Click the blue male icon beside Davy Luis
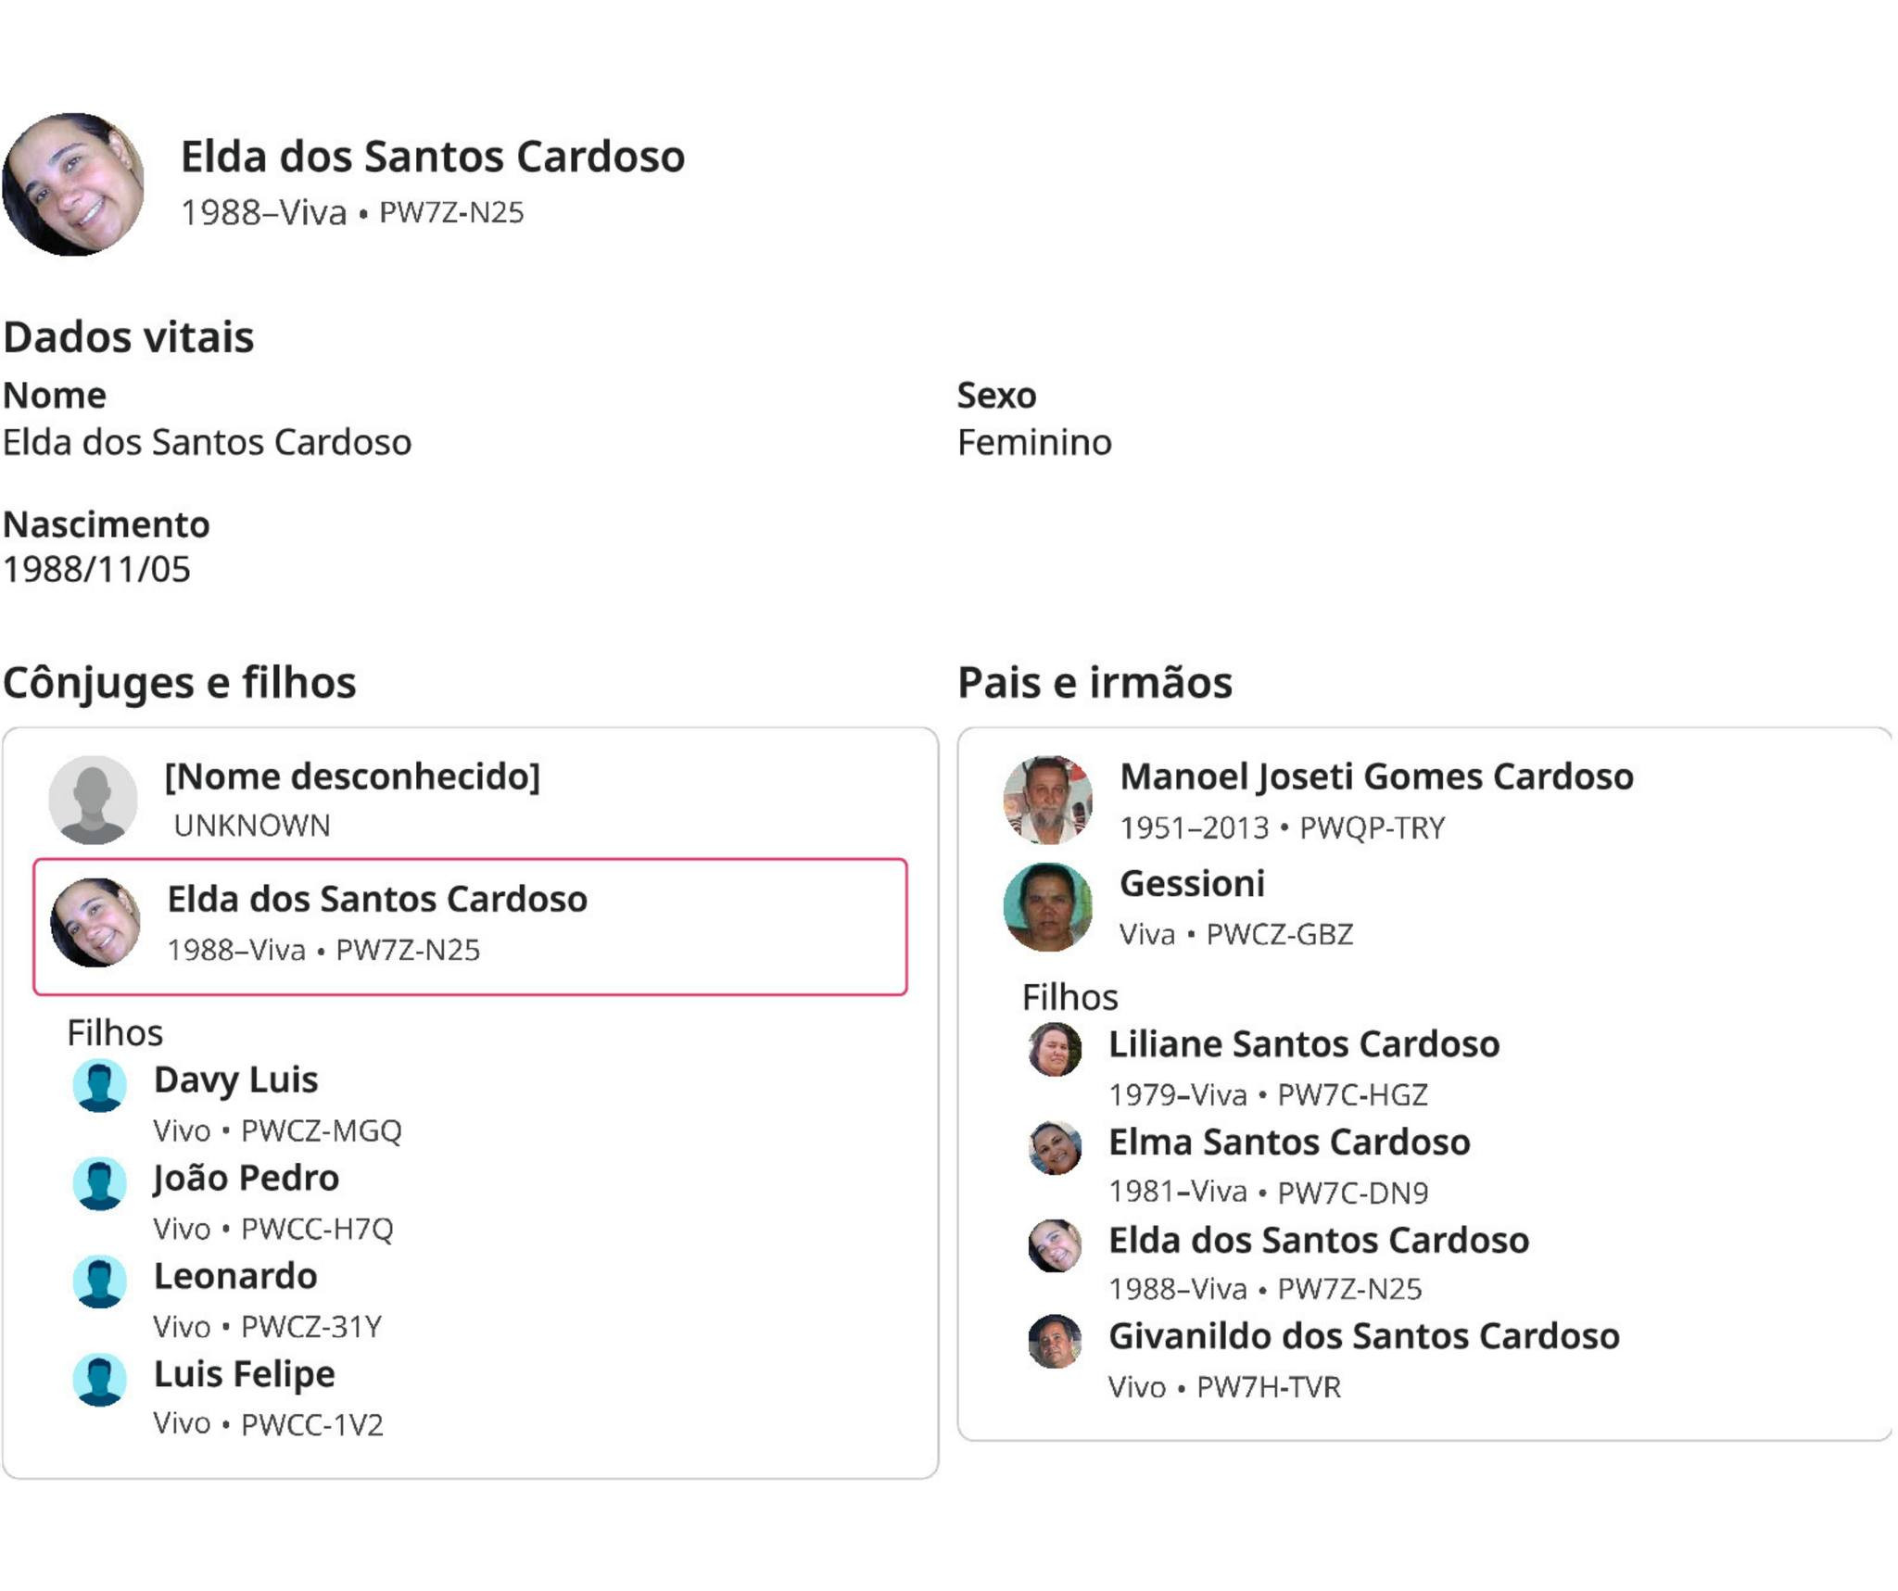This screenshot has height=1591, width=1898. 100,1085
